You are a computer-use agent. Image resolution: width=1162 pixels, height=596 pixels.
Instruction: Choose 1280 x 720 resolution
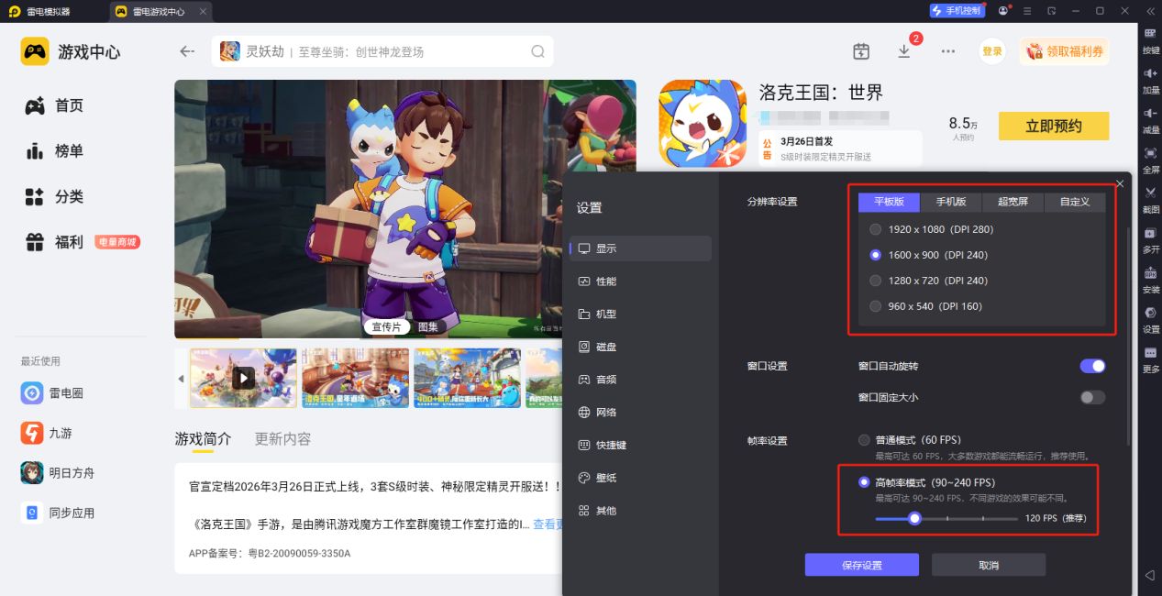click(x=929, y=281)
